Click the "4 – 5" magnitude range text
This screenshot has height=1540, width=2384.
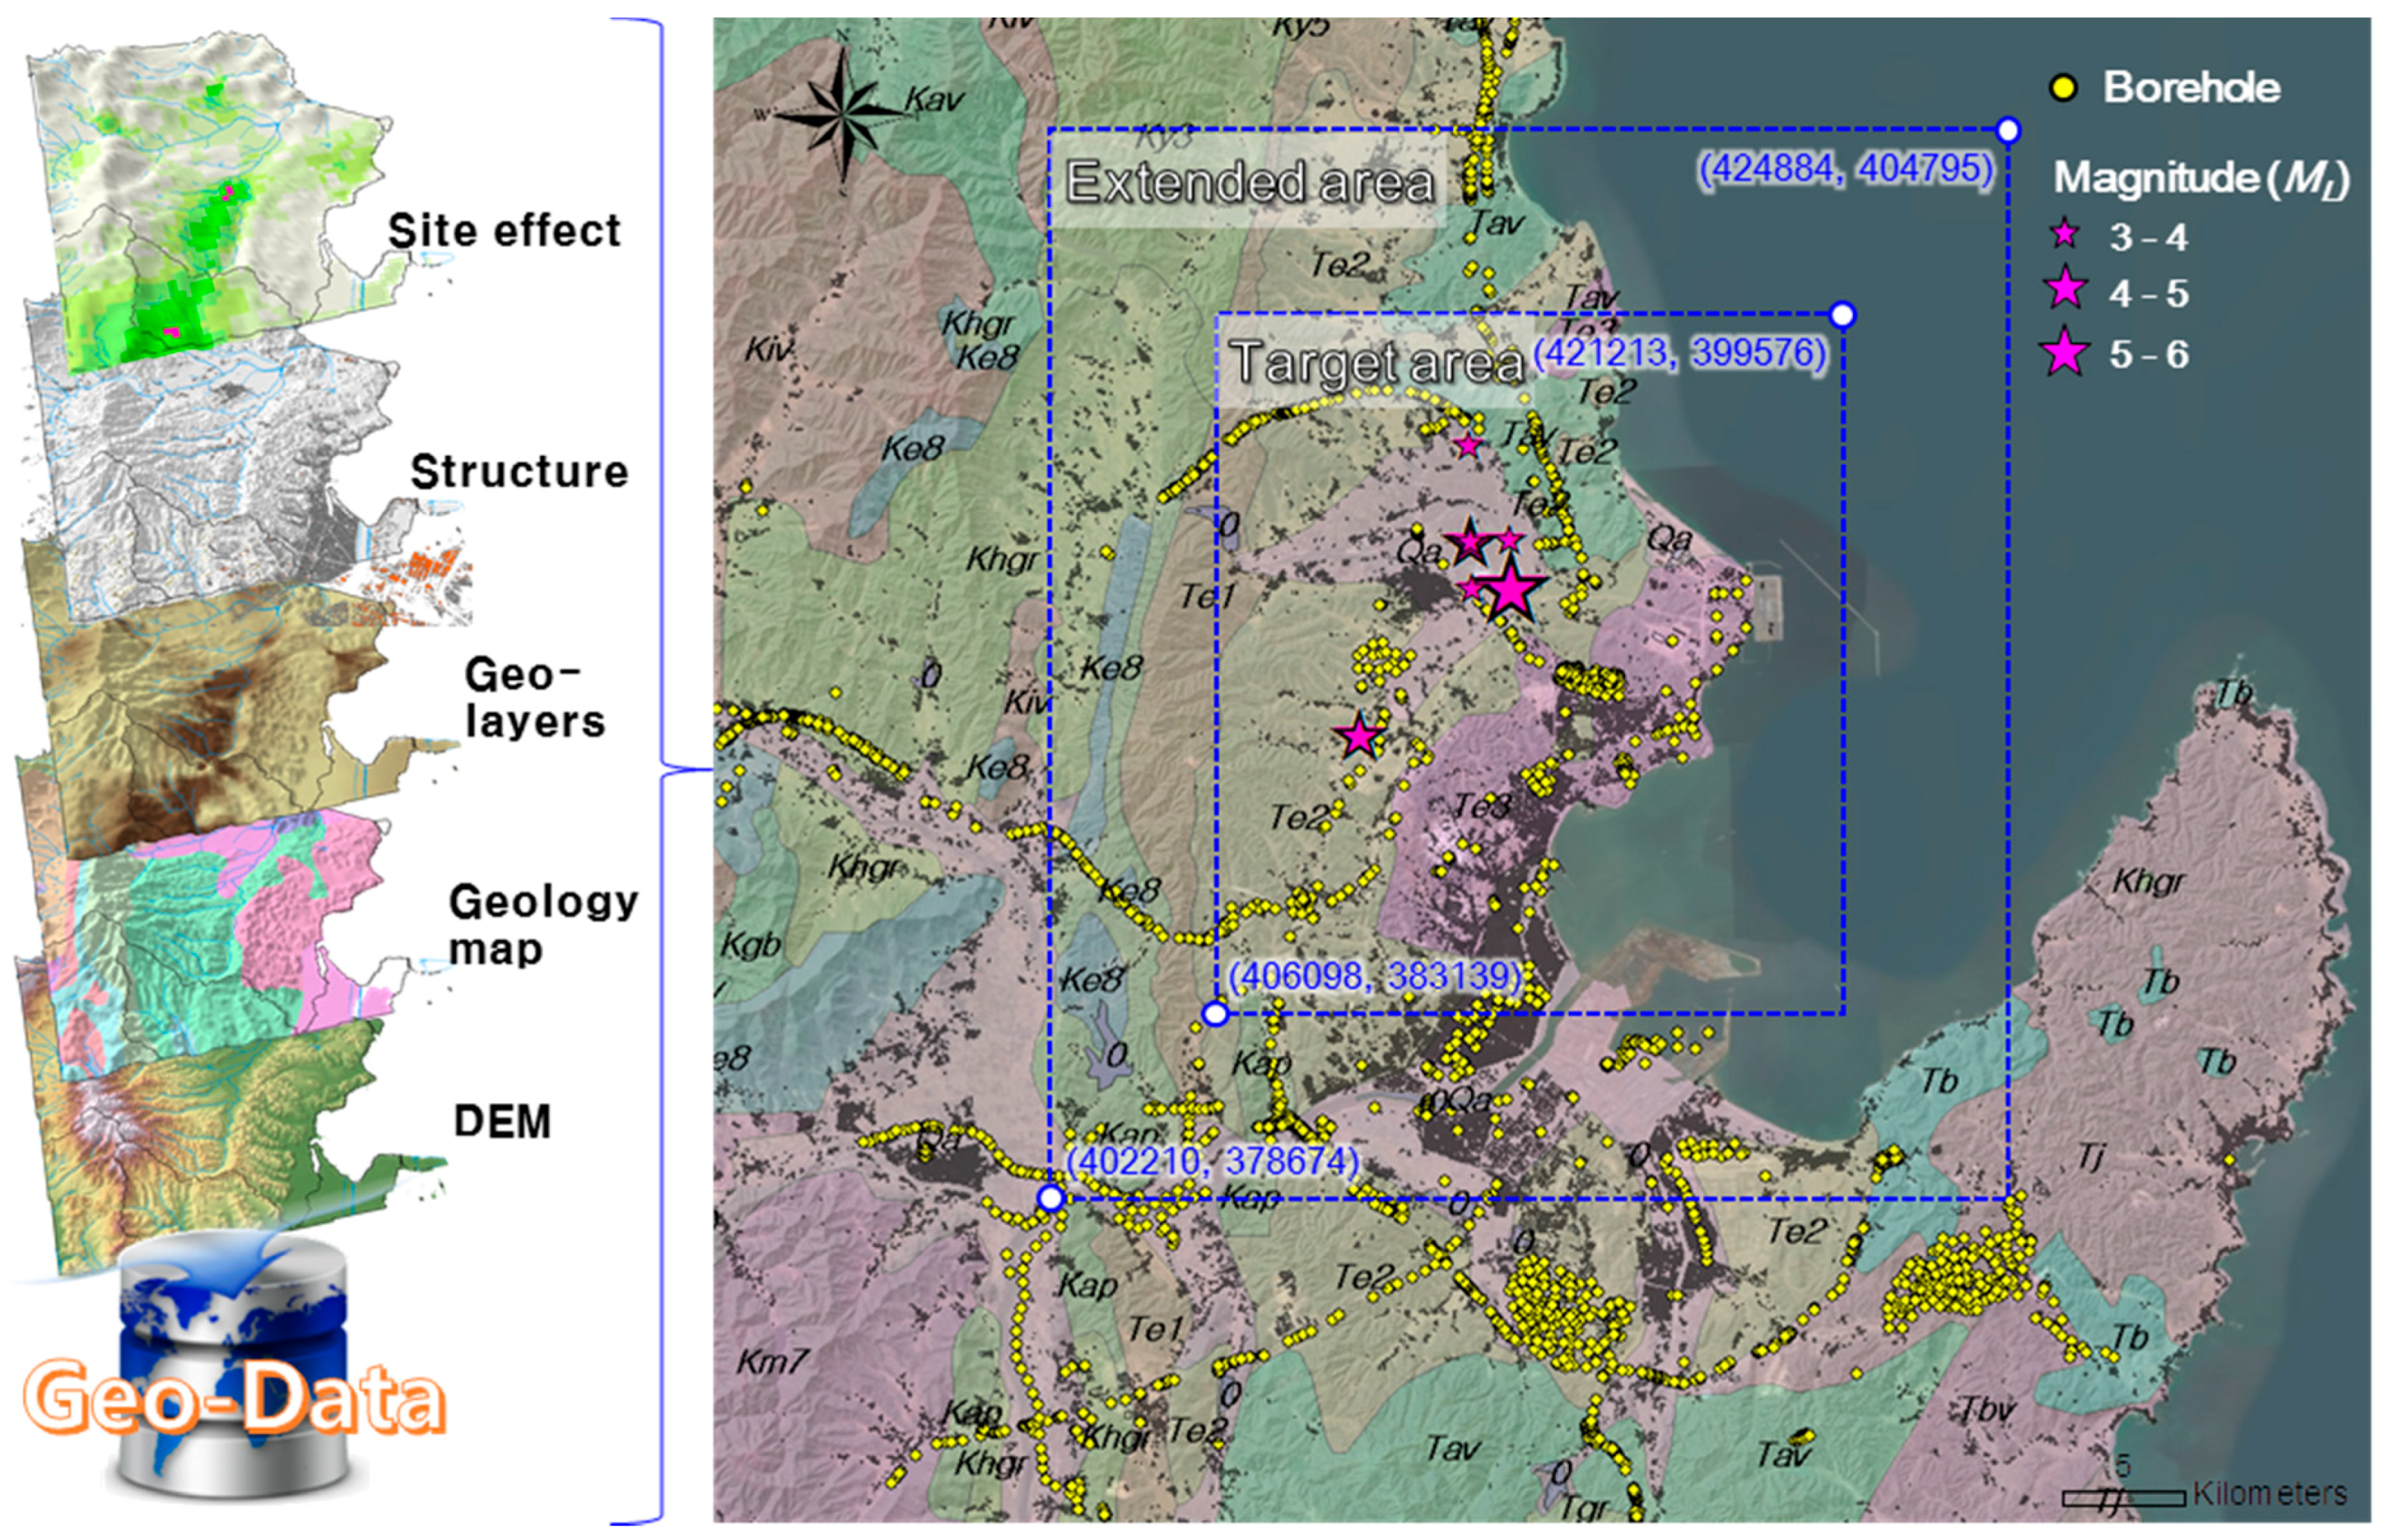pyautogui.click(x=2148, y=293)
